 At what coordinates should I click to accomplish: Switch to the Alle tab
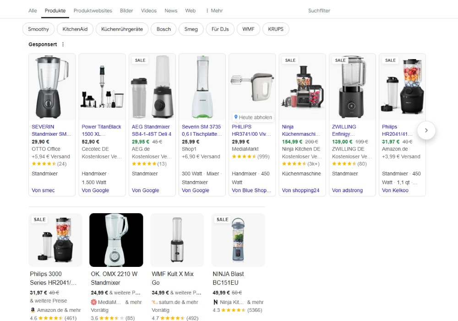pos(33,11)
